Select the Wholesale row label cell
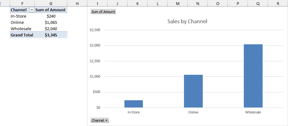Image resolution: width=288 pixels, height=126 pixels. click(x=22, y=29)
